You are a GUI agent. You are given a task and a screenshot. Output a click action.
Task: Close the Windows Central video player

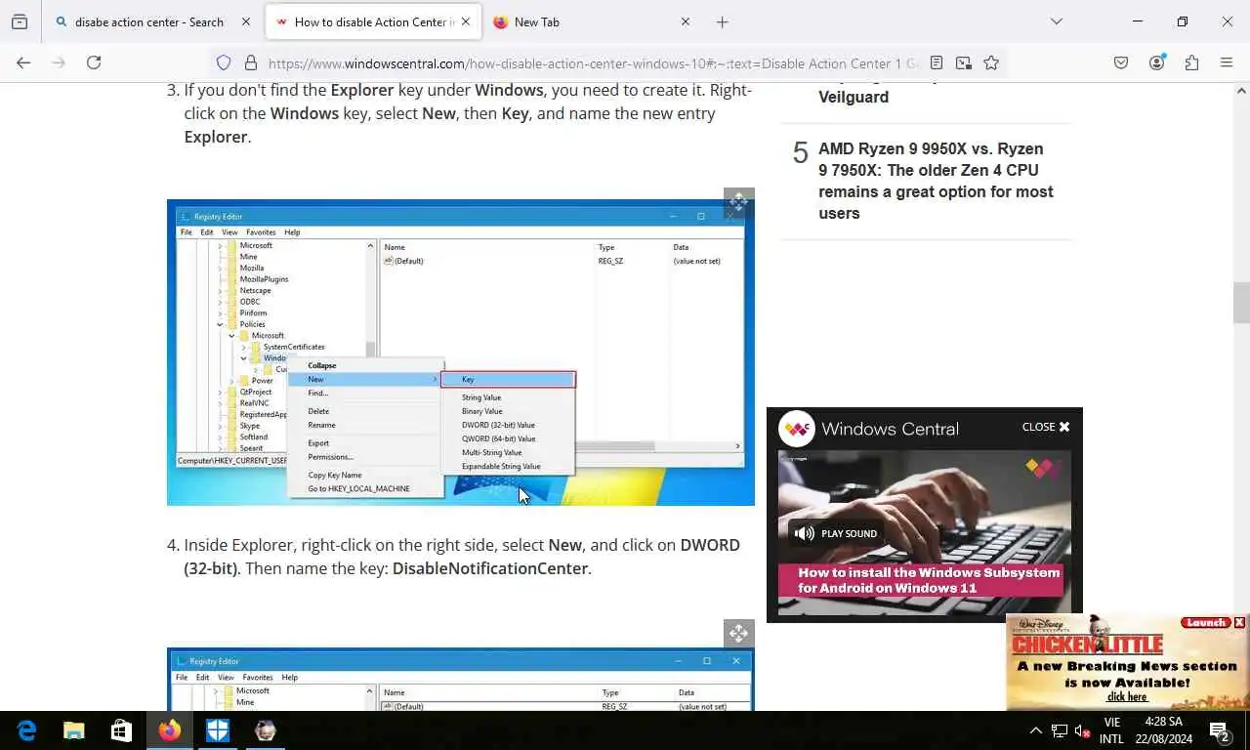coord(1046,427)
